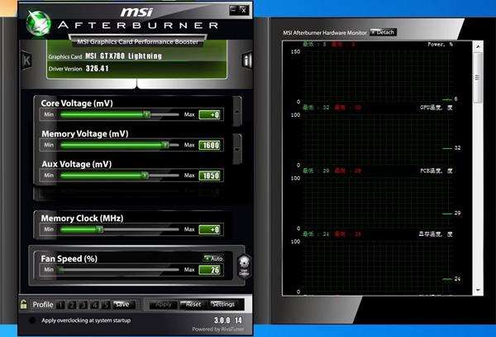Image resolution: width=496 pixels, height=337 pixels.
Task: Select profile slot 3
Action: (83, 305)
